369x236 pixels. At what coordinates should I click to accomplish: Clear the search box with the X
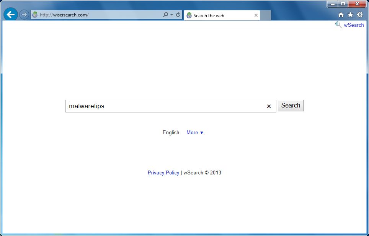[269, 106]
